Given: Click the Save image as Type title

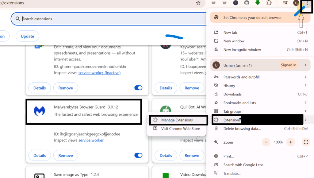Looking at the screenshot, I should tap(71, 175).
